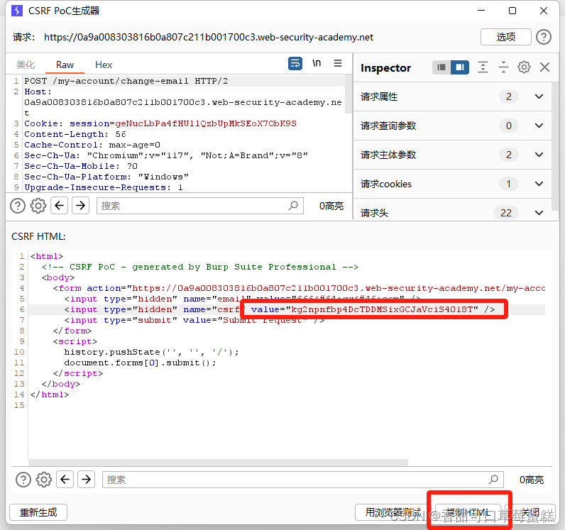Click the POST /my-account/change-email line
The image size is (565, 530).
(x=126, y=81)
